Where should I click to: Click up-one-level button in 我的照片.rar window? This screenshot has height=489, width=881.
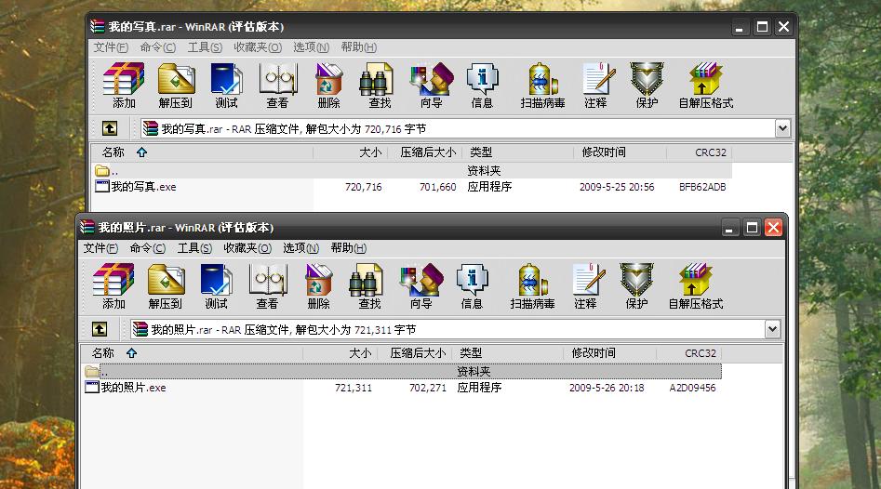coord(100,329)
